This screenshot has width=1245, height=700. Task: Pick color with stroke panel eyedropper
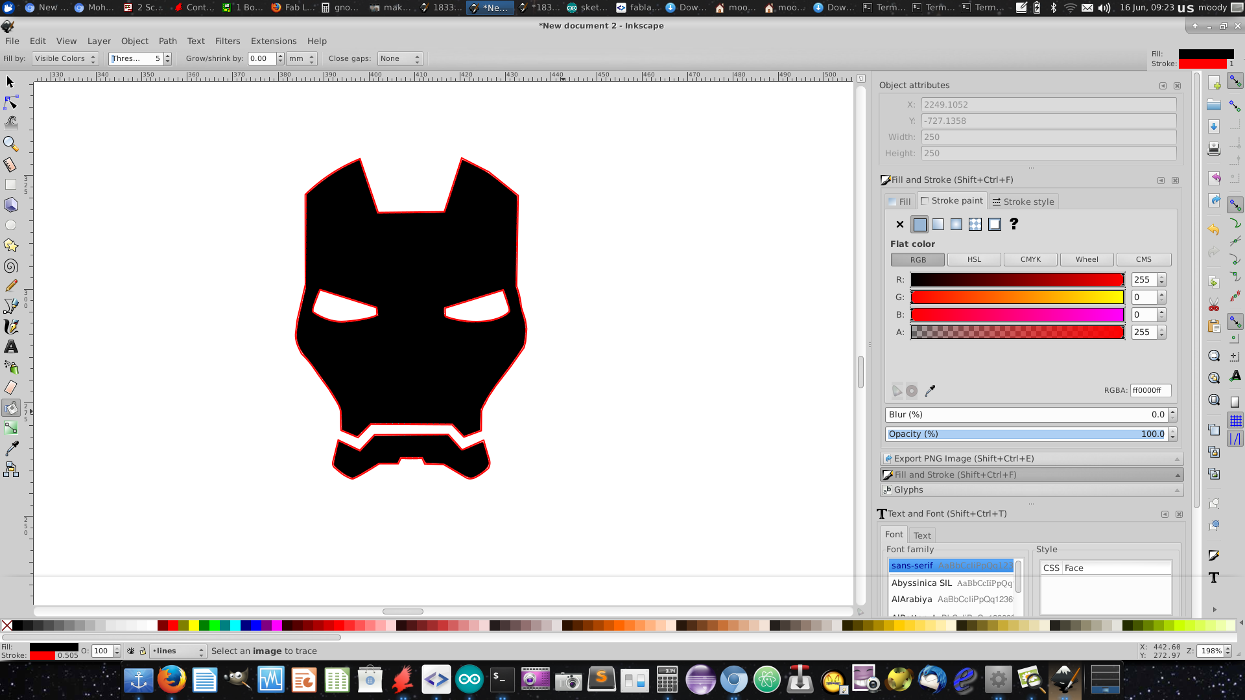[930, 391]
